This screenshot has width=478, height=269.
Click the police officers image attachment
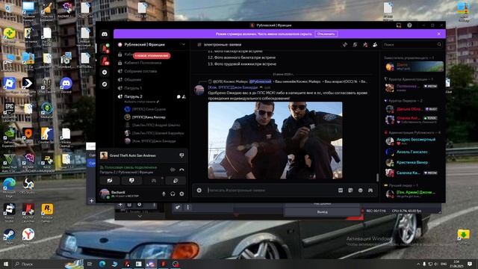click(275, 140)
